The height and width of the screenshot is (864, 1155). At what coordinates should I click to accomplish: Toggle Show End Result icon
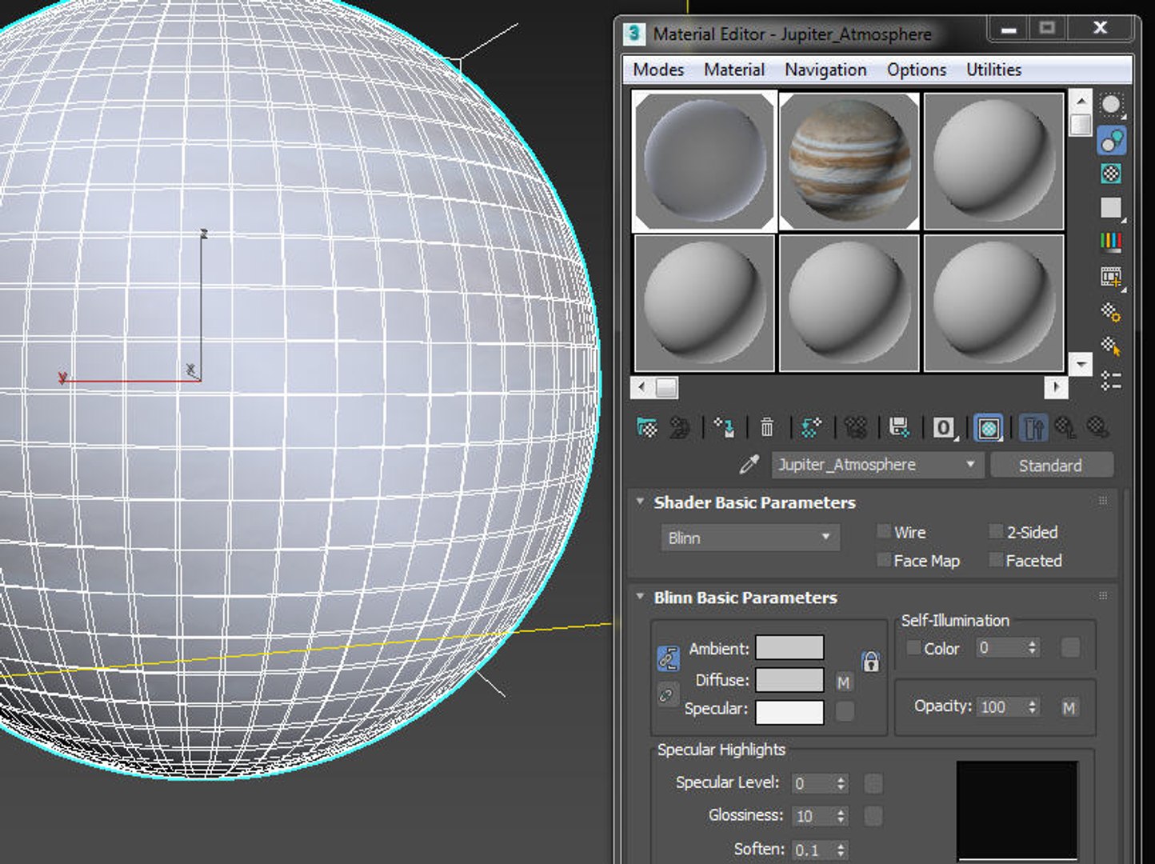(1033, 428)
